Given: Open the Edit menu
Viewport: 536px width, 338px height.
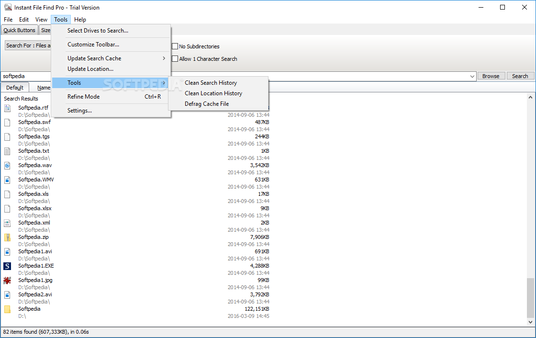Looking at the screenshot, I should coord(24,20).
